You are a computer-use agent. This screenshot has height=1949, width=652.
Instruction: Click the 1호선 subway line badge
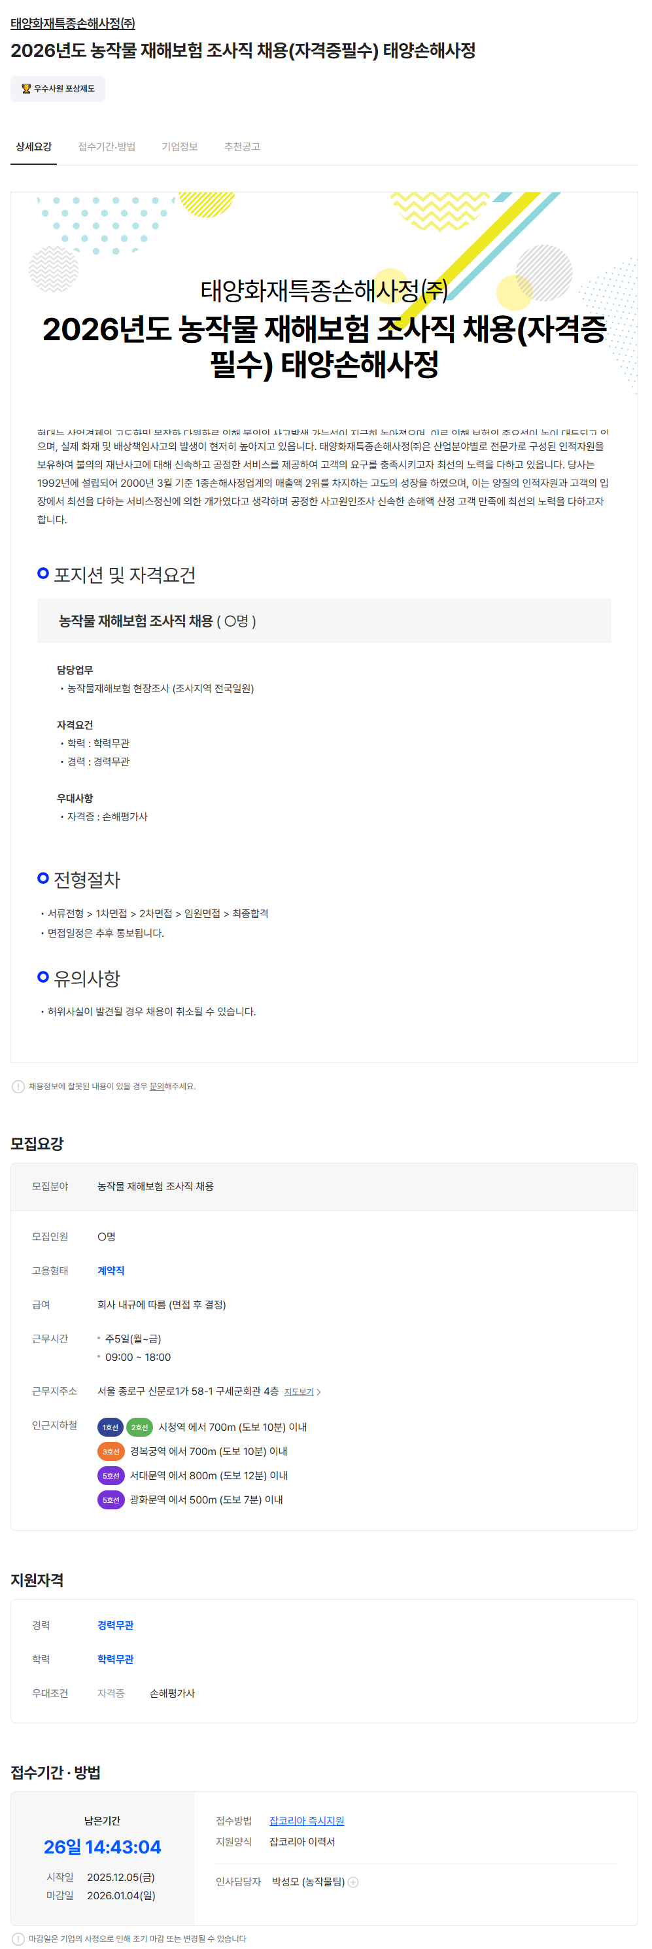tap(111, 1427)
